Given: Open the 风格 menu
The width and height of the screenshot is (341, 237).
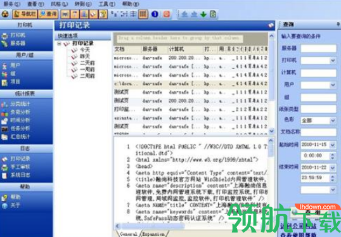Looking at the screenshot, I should [x=59, y=4].
